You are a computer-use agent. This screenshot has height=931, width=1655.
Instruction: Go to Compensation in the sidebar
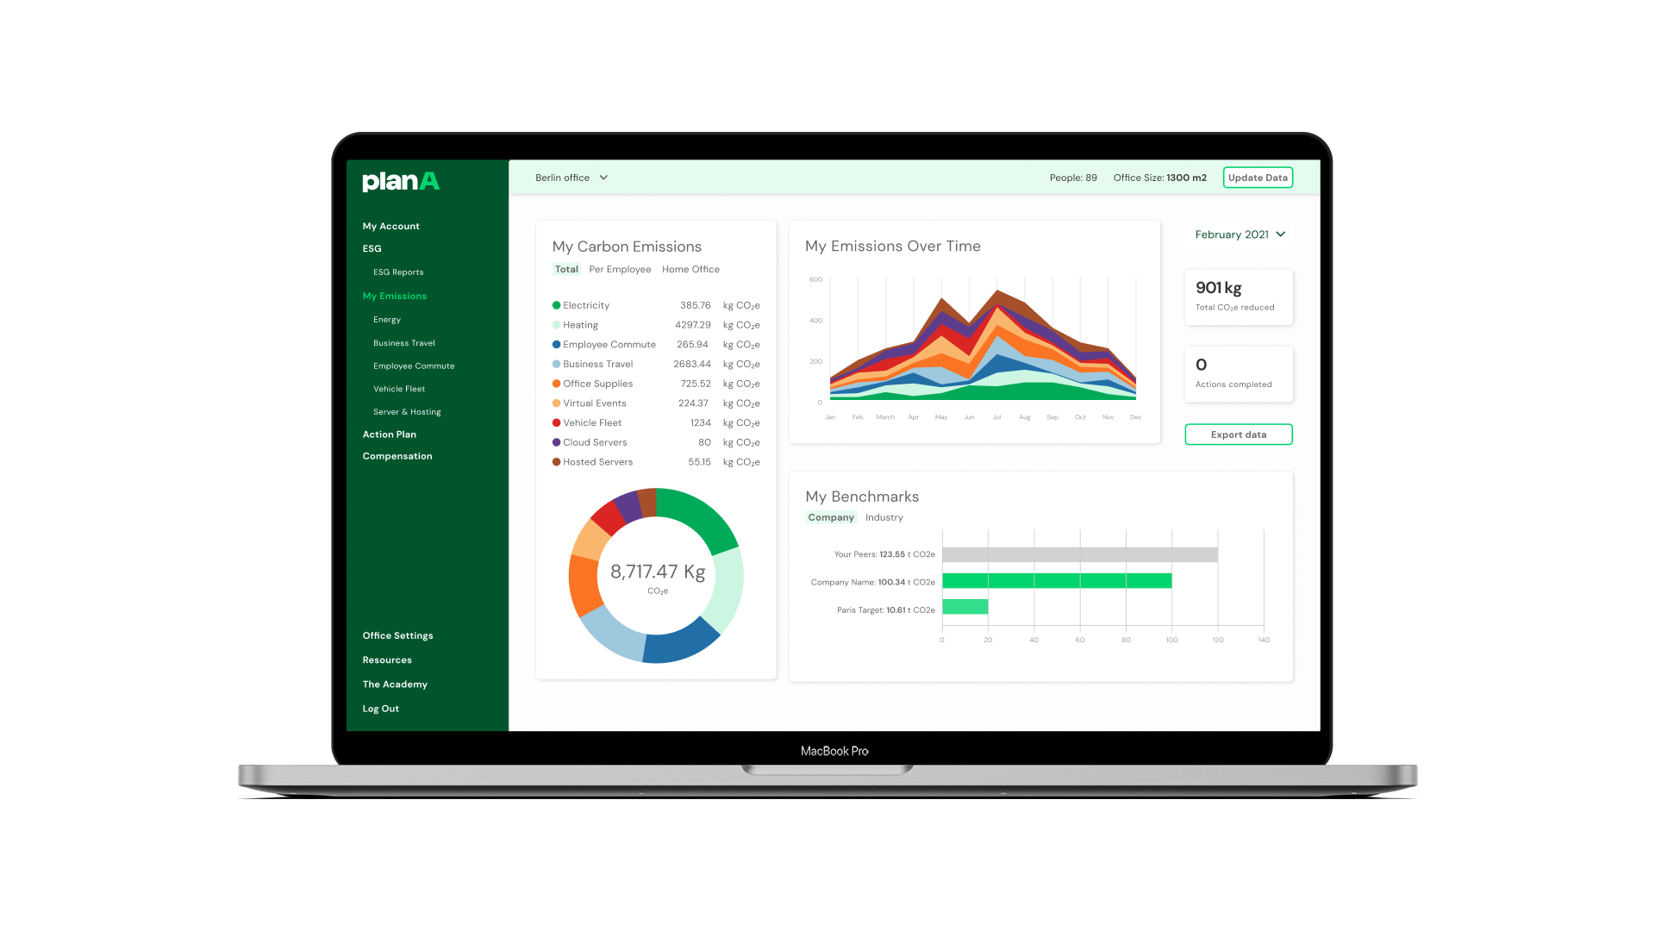tap(397, 456)
